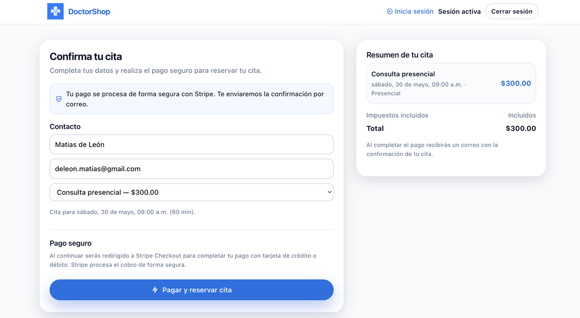
Task: Click the Total $300.00 amount
Action: (521, 128)
